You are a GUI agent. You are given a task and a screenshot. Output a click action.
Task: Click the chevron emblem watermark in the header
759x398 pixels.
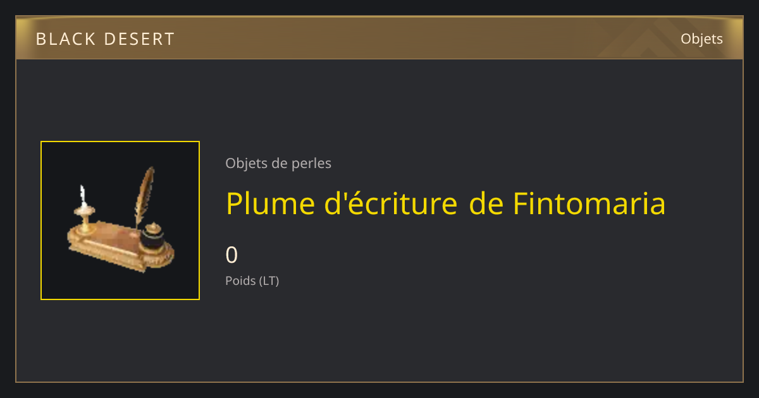(651, 39)
